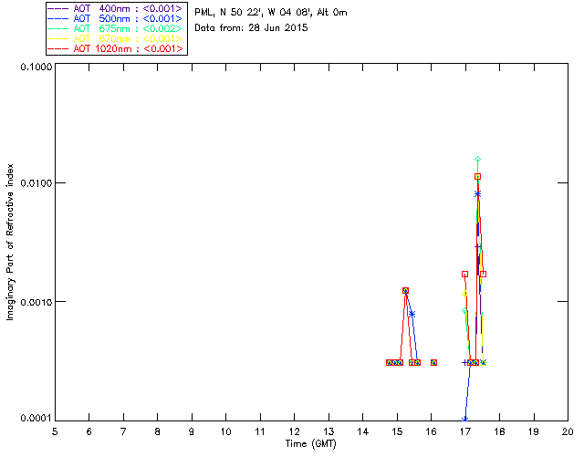Select the AOT 500nm legend entry

pos(116,18)
